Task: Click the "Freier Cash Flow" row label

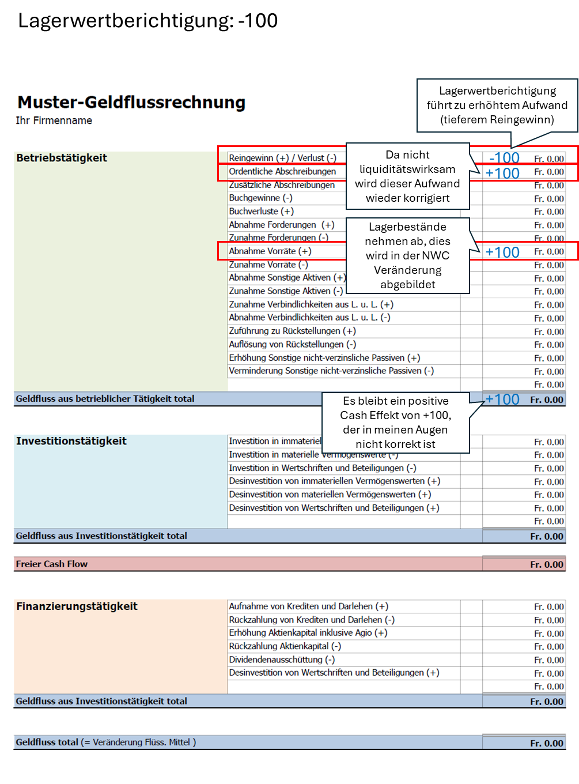Action: 52,564
